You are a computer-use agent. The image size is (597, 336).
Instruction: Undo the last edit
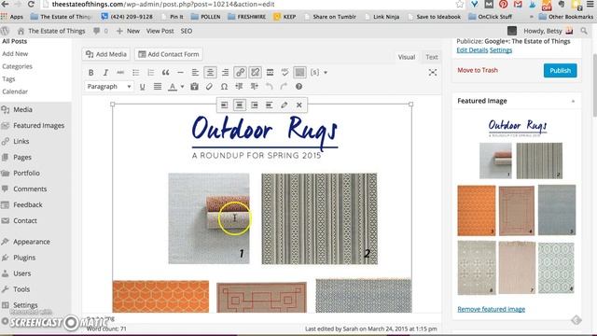point(269,87)
